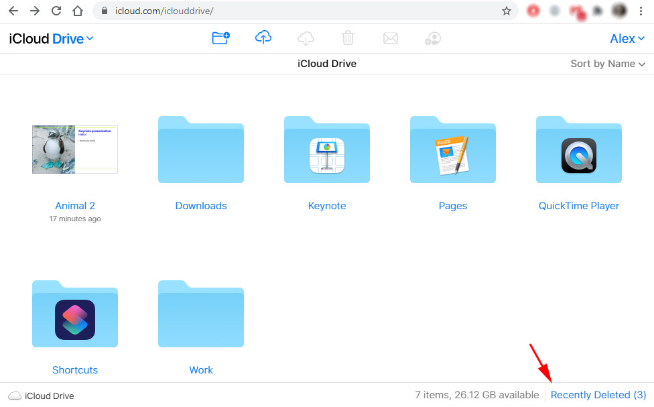The width and height of the screenshot is (654, 407).
Task: Open the Recently Deleted (3) link
Action: click(598, 395)
